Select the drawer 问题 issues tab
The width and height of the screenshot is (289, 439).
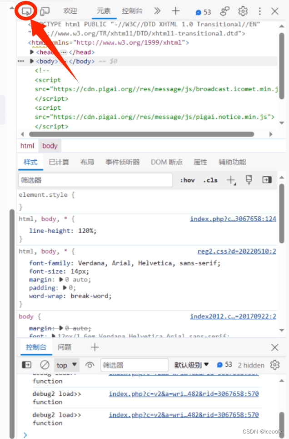[x=65, y=347]
